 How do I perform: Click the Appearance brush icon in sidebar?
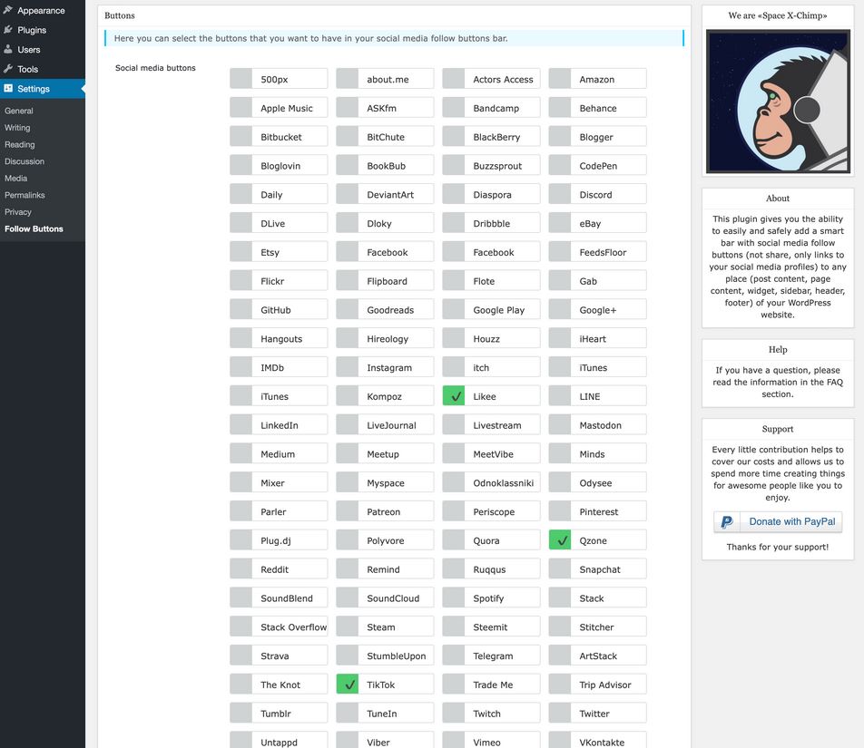point(7,10)
